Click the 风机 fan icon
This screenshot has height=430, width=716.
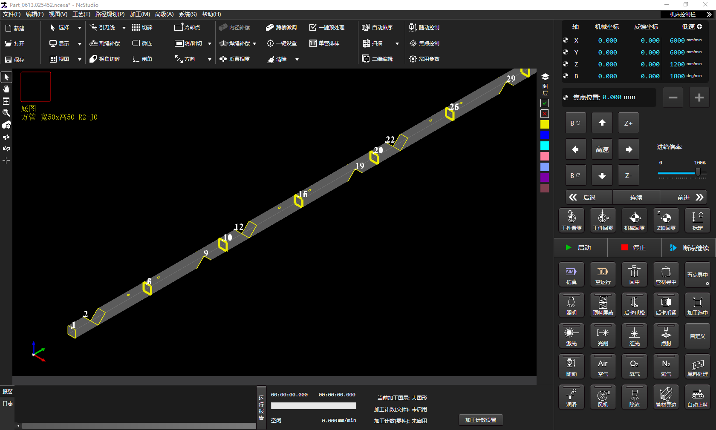click(603, 397)
